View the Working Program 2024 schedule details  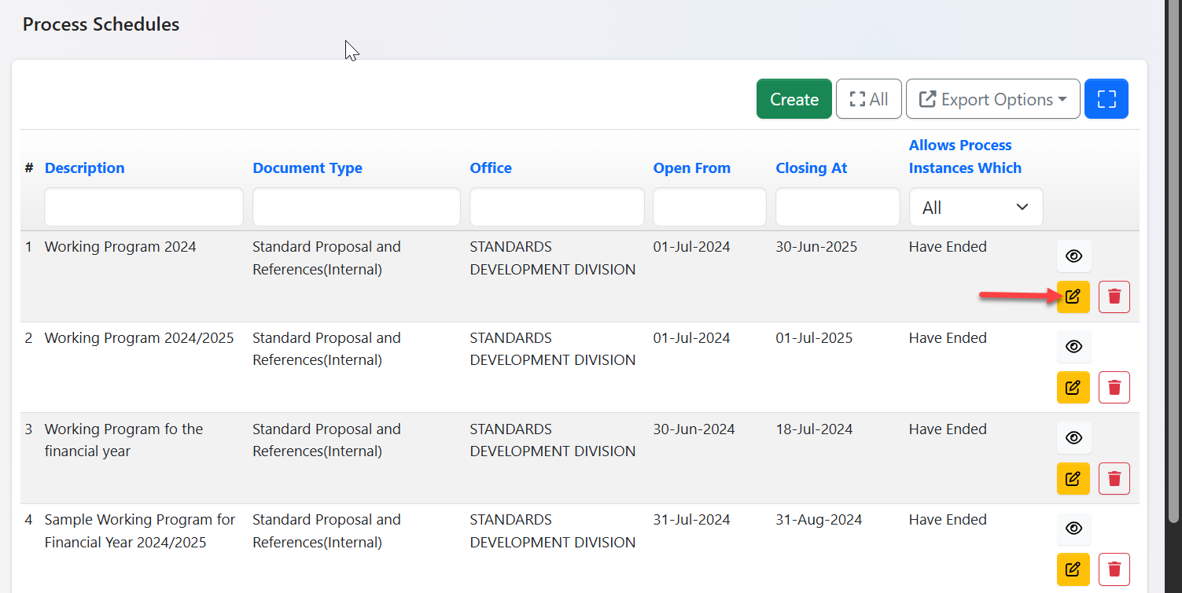point(1073,256)
